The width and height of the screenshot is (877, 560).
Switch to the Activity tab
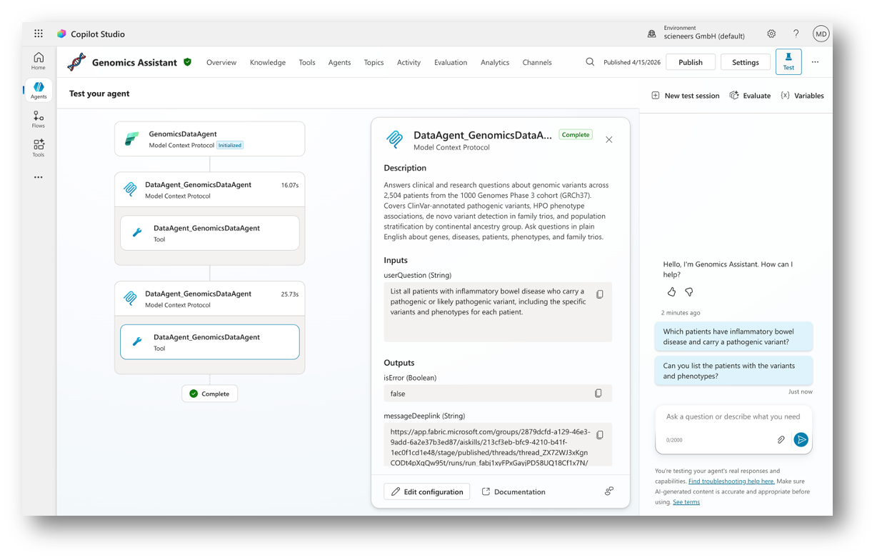[409, 62]
